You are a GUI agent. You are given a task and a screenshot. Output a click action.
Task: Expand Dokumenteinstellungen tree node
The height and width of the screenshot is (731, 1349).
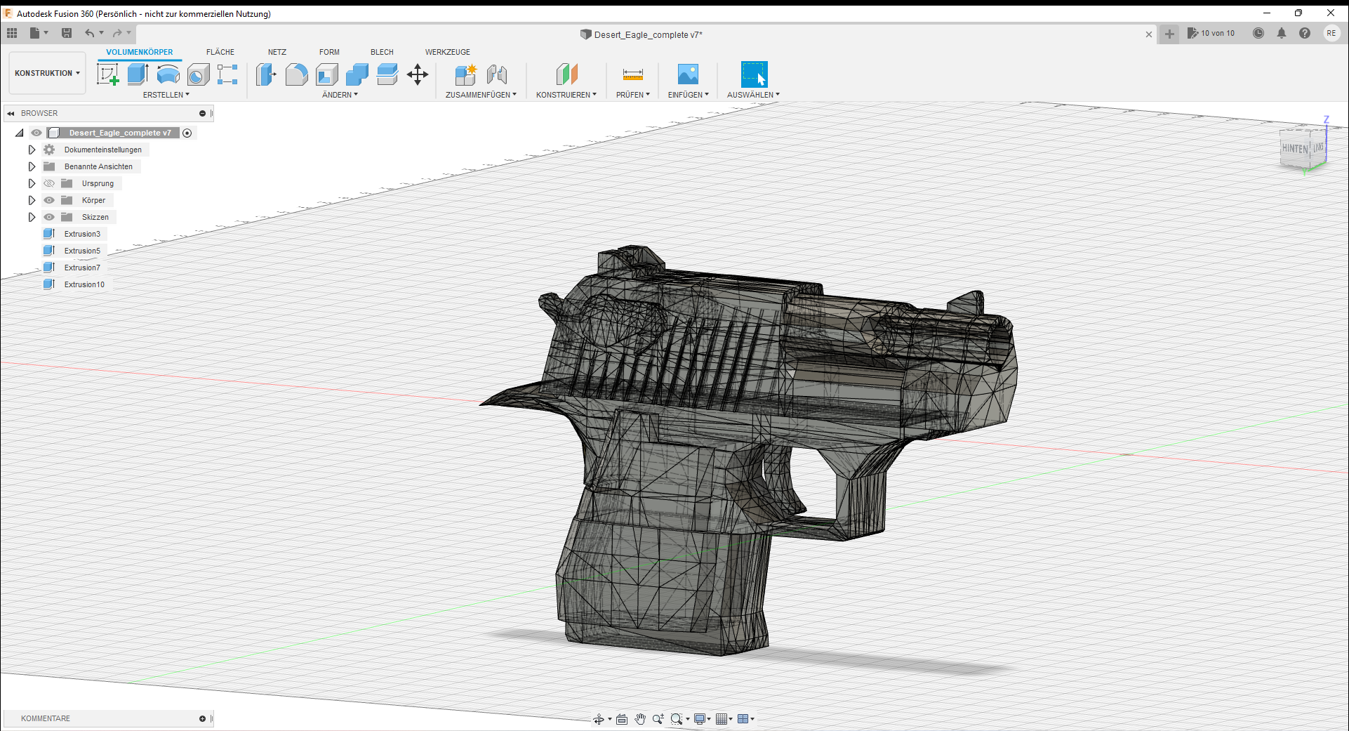point(32,150)
